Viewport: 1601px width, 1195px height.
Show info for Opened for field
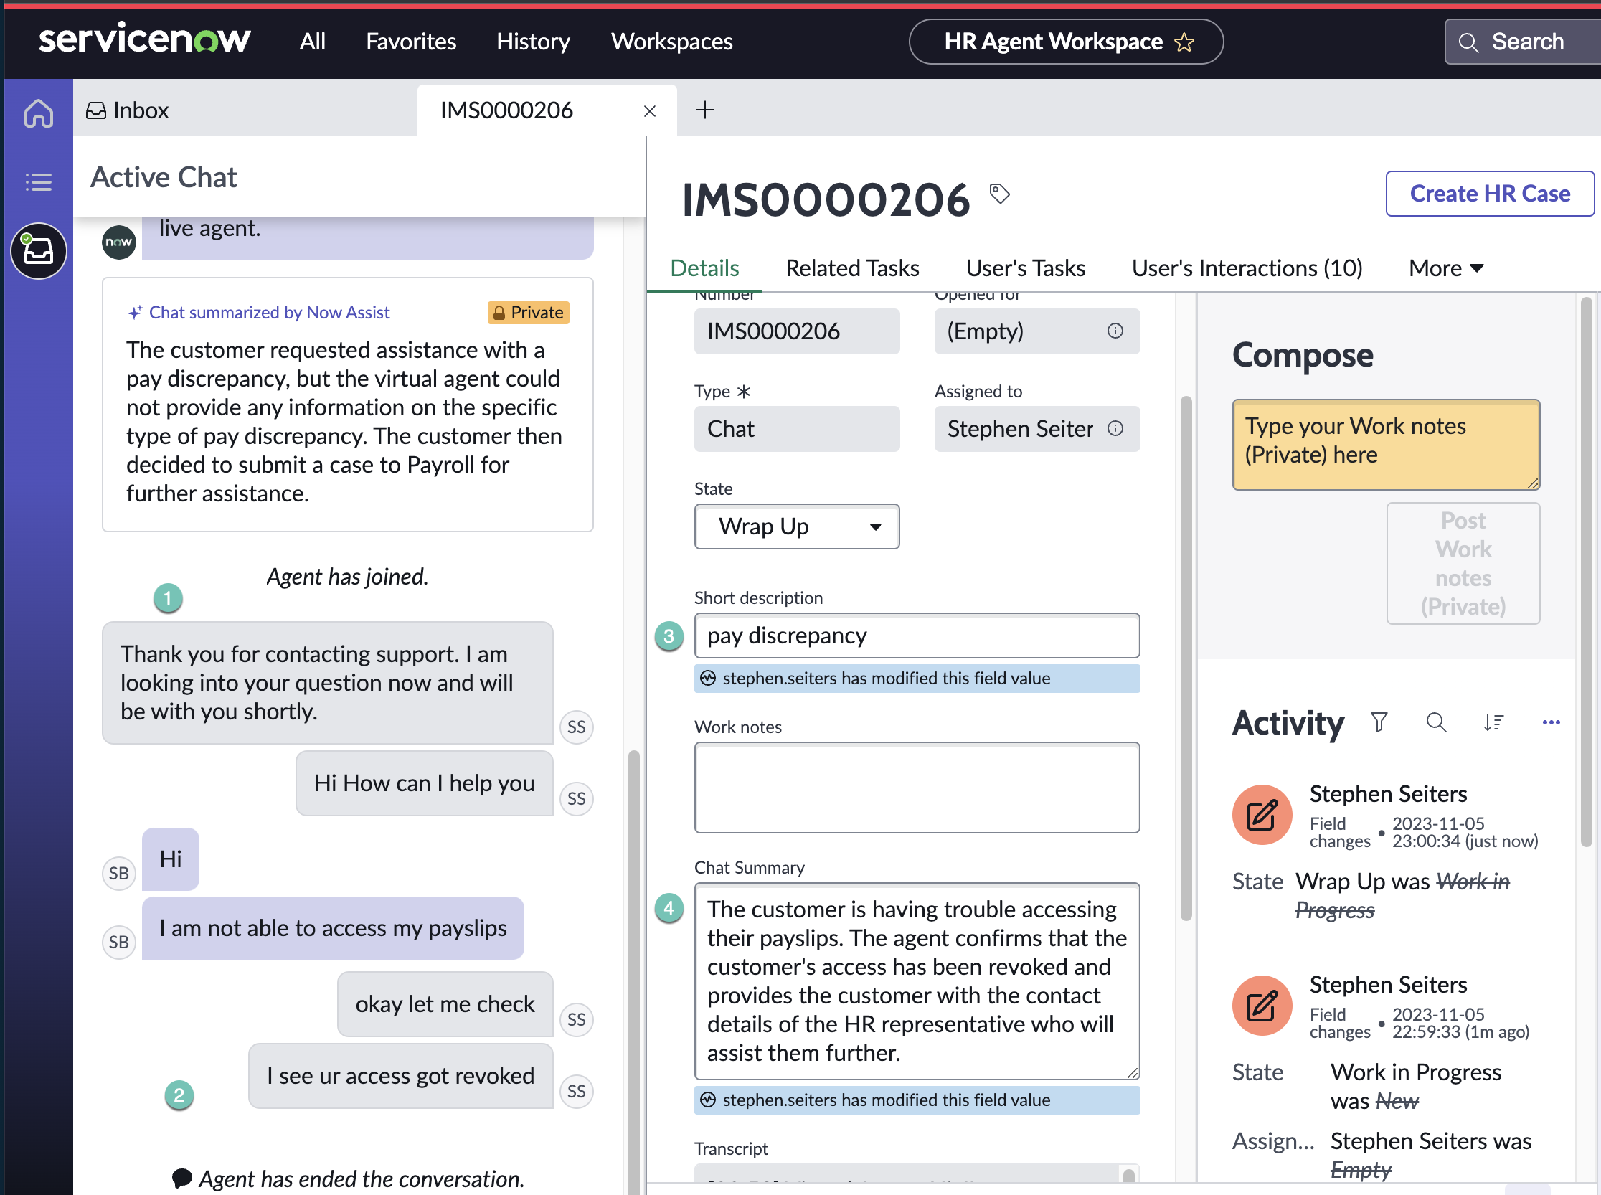tap(1115, 331)
